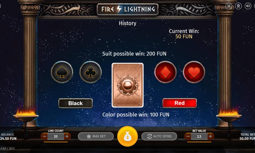Set the Max Bet

pos(96,136)
